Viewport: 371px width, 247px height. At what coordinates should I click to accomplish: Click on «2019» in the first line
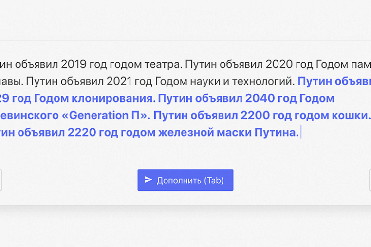tap(74, 64)
